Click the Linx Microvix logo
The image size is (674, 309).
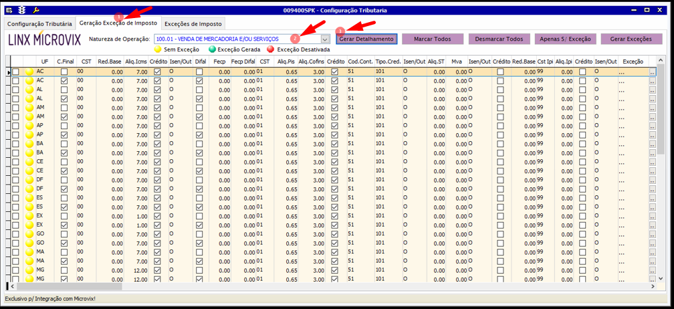44,39
